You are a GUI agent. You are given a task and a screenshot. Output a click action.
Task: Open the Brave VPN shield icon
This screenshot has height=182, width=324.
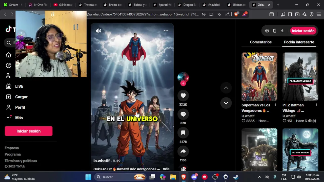(312, 14)
